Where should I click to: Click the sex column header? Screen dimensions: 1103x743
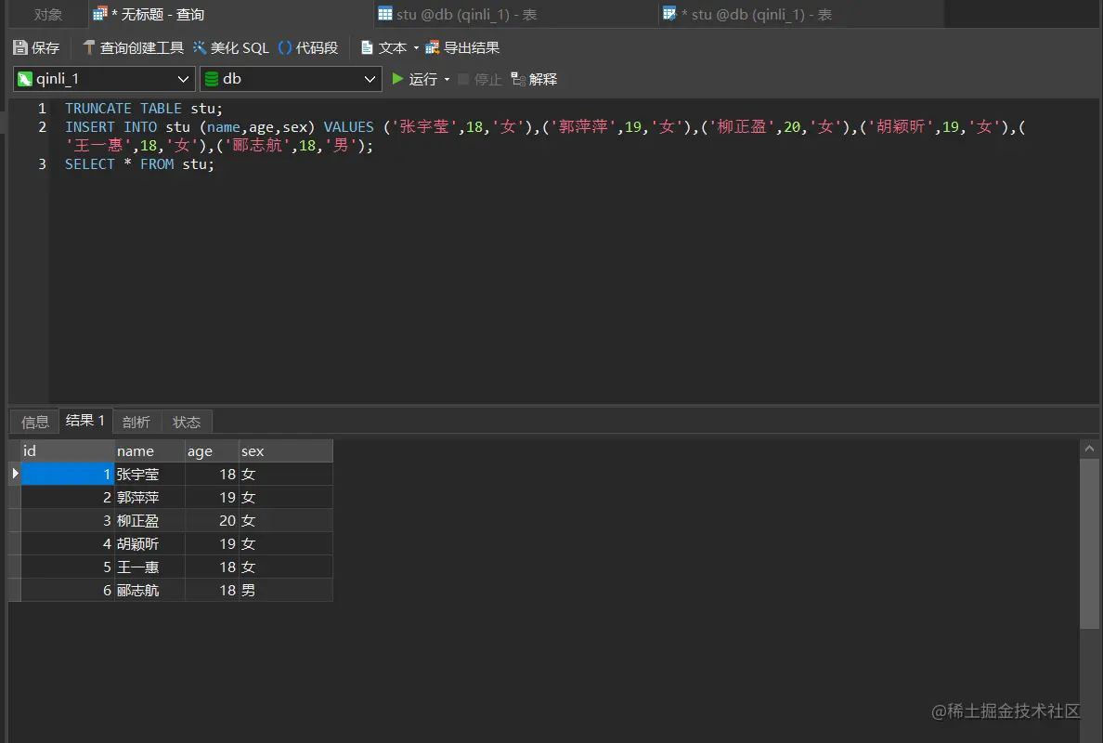coord(286,451)
